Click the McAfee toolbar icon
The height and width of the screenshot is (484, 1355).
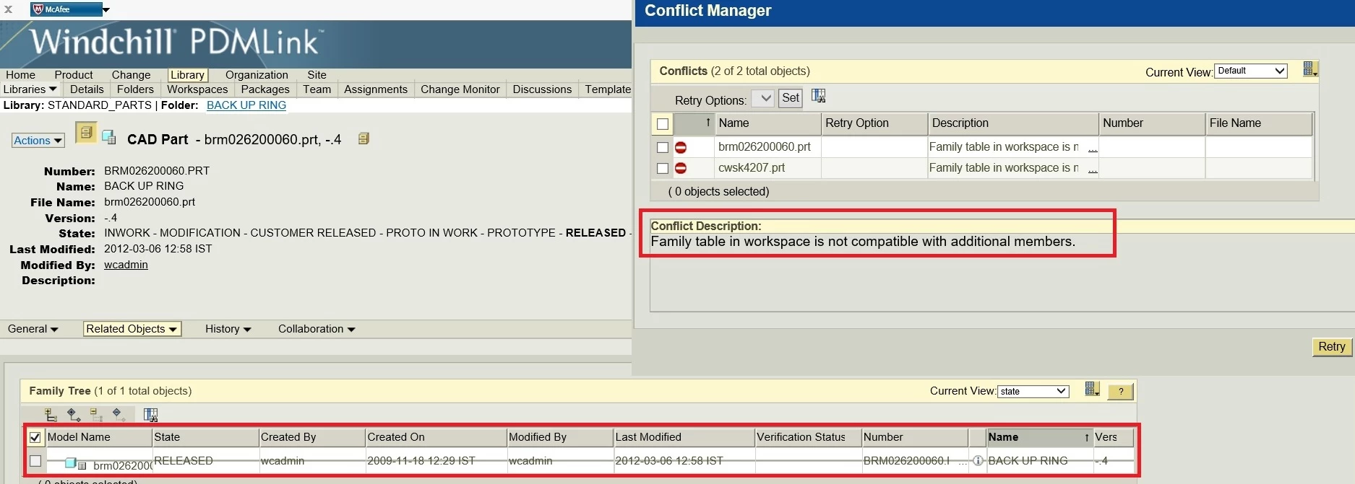pos(38,9)
